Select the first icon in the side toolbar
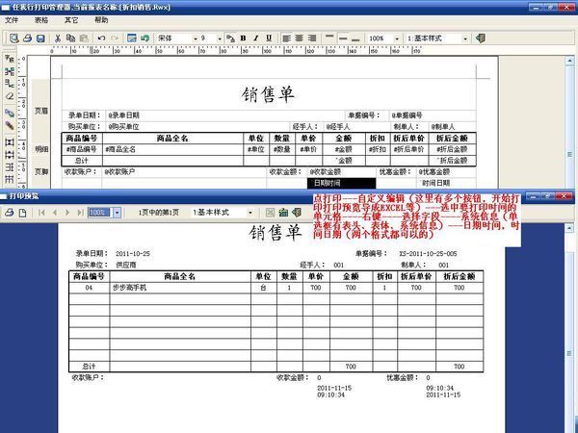Viewport: 578px width, 433px height. tap(10, 59)
